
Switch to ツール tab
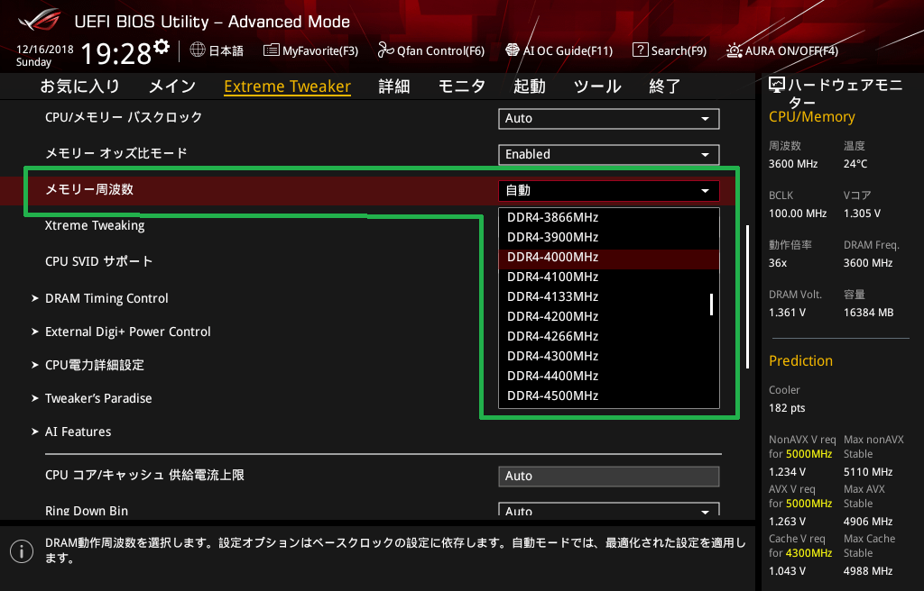(x=597, y=86)
